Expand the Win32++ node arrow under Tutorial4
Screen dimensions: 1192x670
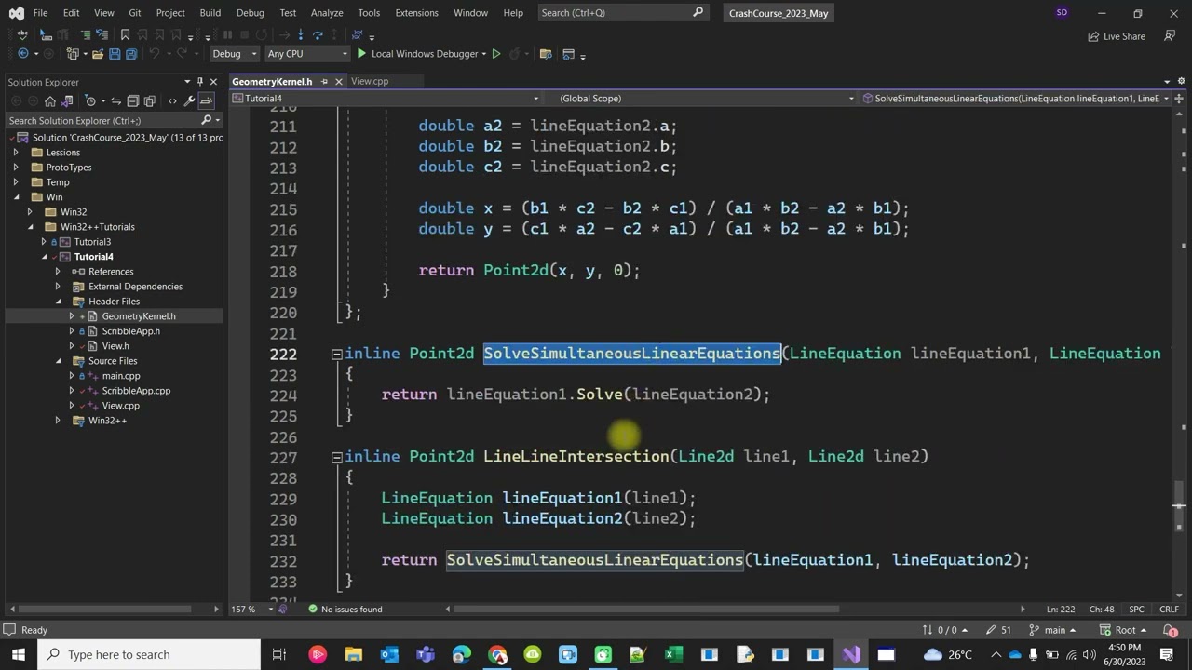(58, 421)
